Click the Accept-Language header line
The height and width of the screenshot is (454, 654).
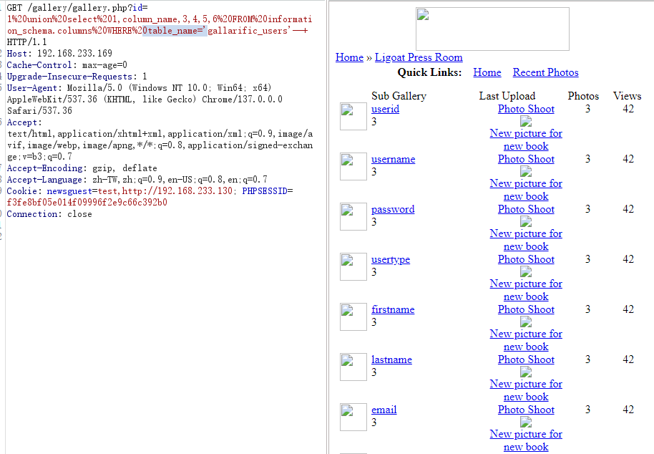[137, 180]
